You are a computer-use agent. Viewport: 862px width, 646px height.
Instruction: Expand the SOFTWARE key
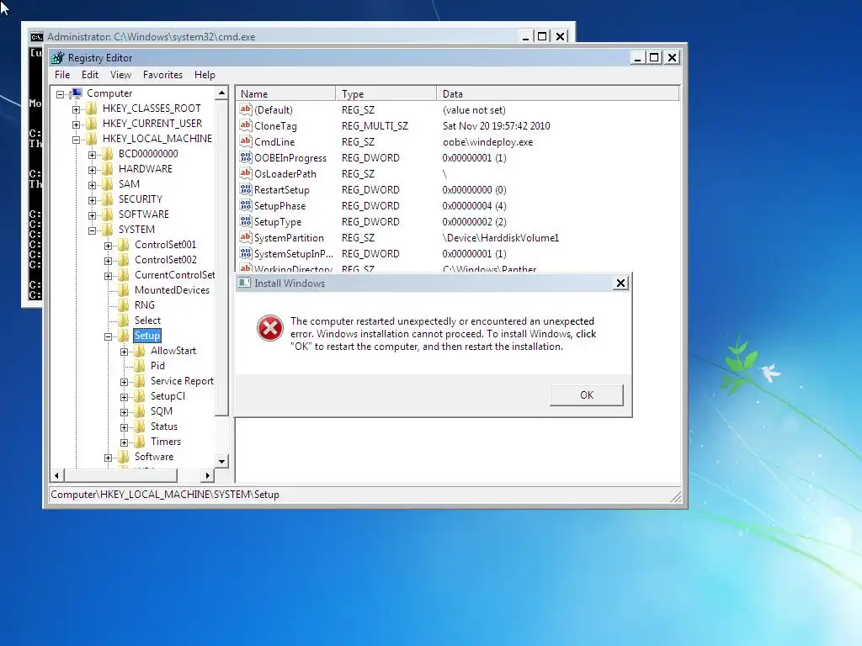92,215
